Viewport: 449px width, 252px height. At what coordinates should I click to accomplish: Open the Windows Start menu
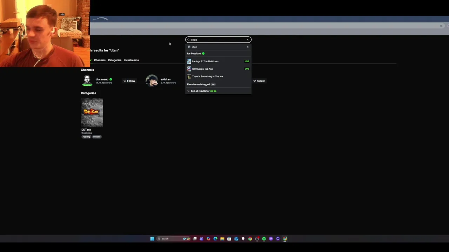click(152, 239)
